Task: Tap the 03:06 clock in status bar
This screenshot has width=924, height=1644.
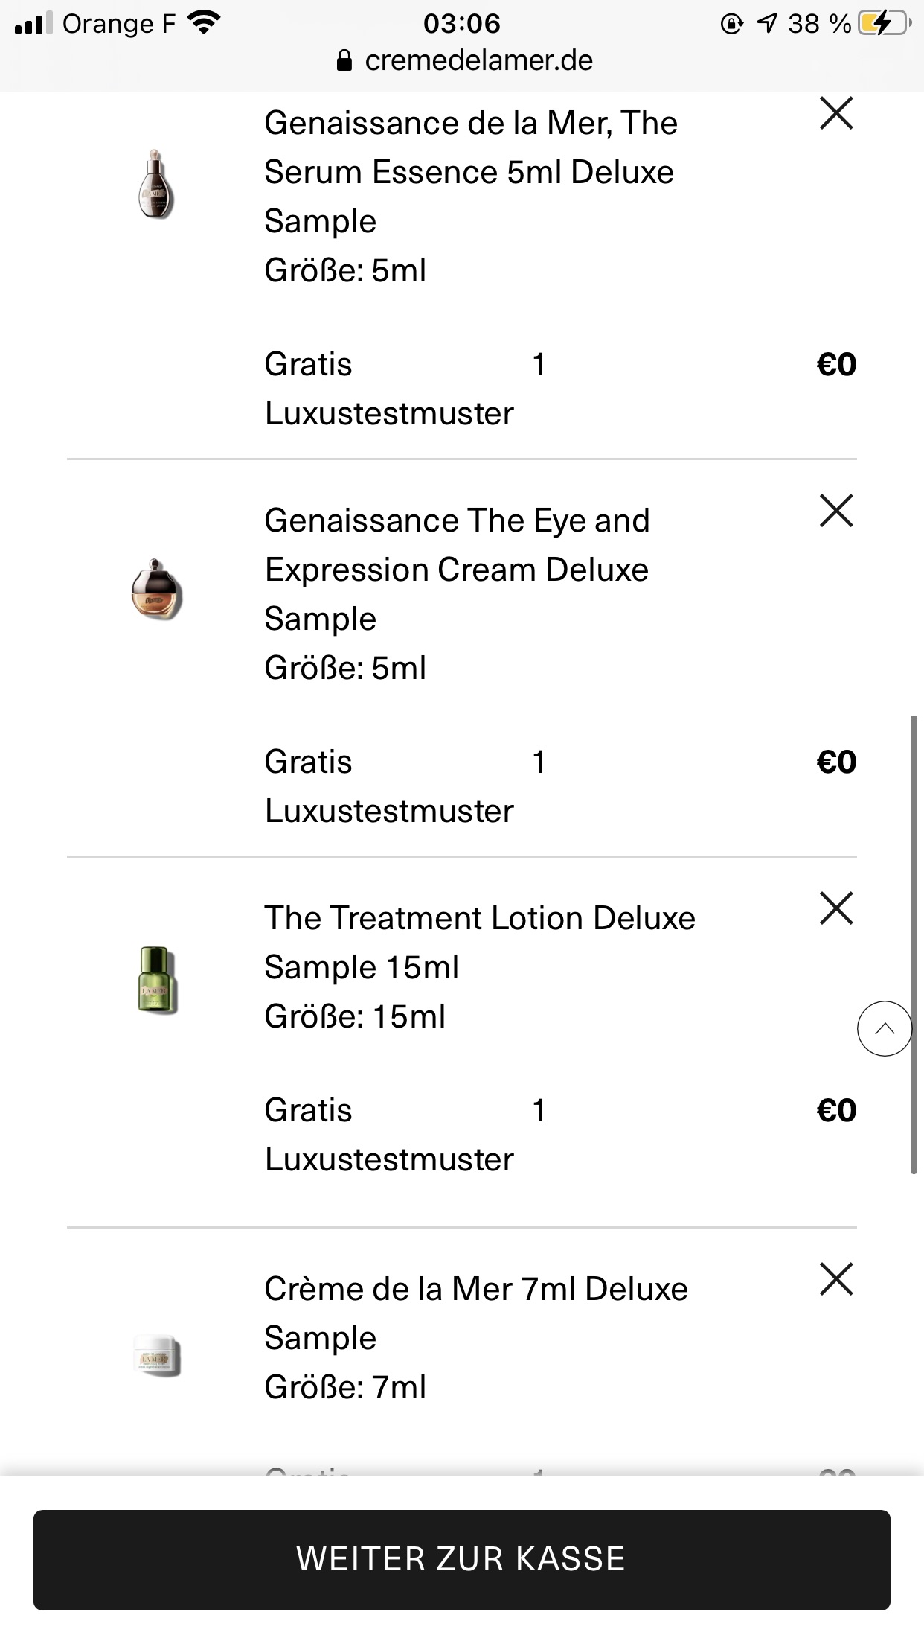Action: [x=462, y=24]
